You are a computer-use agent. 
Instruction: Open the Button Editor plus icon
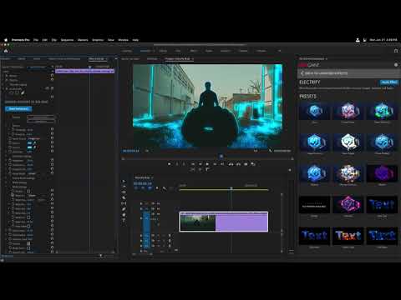[x=290, y=169]
